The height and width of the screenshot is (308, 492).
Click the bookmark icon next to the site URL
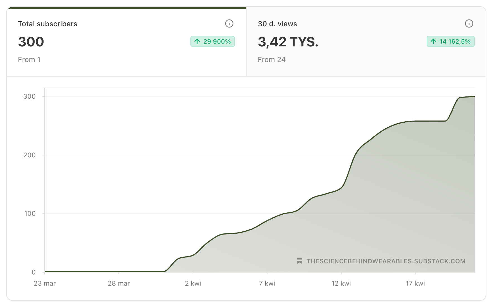pyautogui.click(x=300, y=261)
